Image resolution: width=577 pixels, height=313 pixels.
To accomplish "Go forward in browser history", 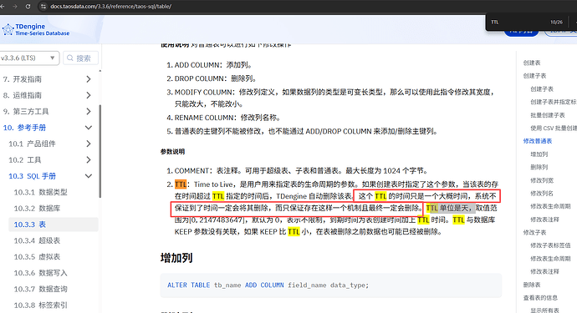I will pos(15,6).
